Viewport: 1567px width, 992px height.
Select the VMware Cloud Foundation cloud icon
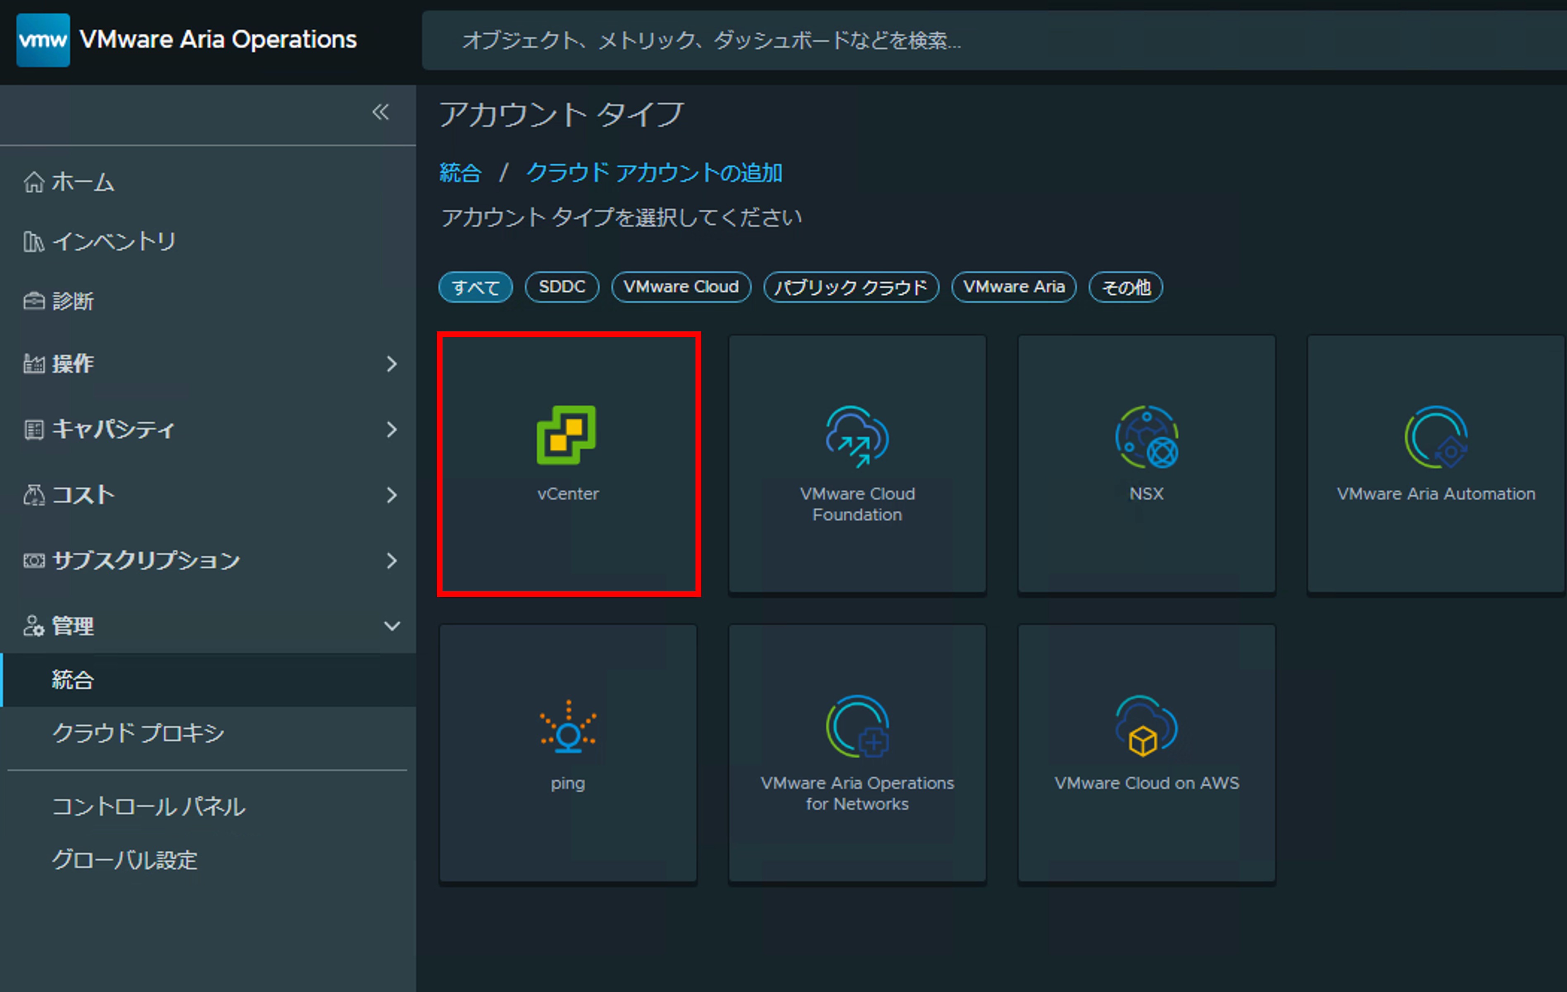click(x=857, y=436)
